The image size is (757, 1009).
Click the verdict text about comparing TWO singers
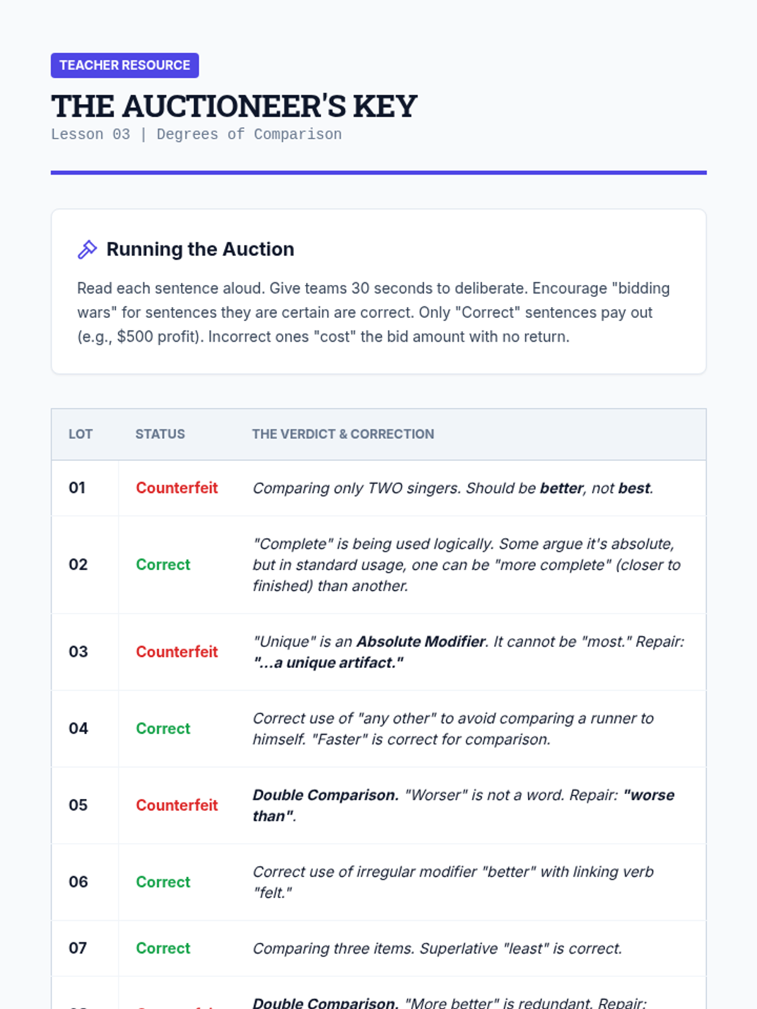coord(453,488)
